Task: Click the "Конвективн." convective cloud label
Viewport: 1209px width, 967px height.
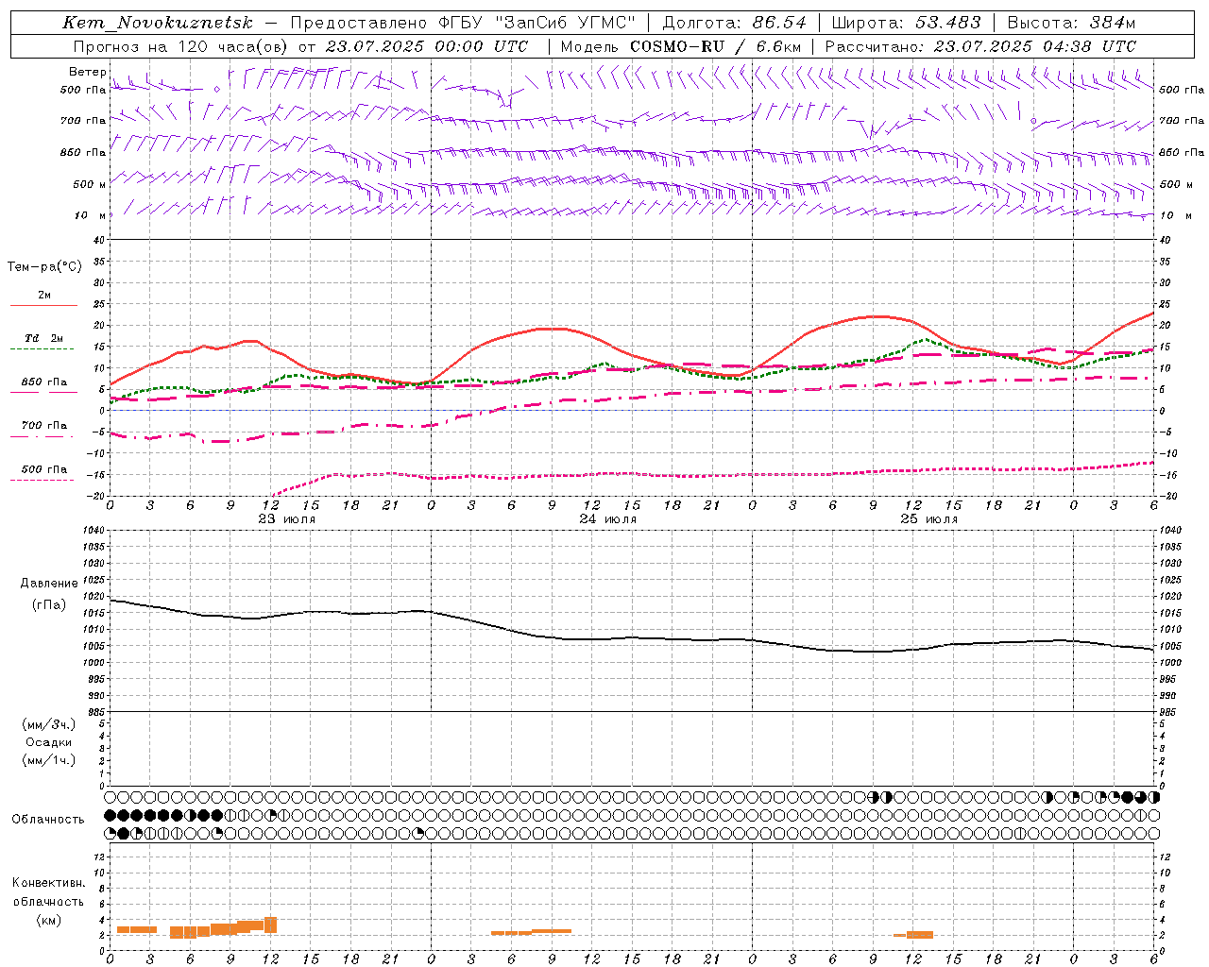Action: tap(48, 883)
